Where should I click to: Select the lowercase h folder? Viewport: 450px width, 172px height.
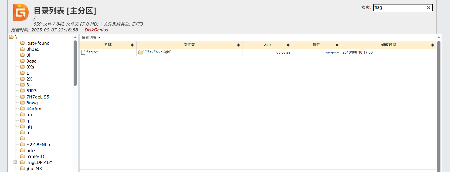pyautogui.click(x=28, y=132)
